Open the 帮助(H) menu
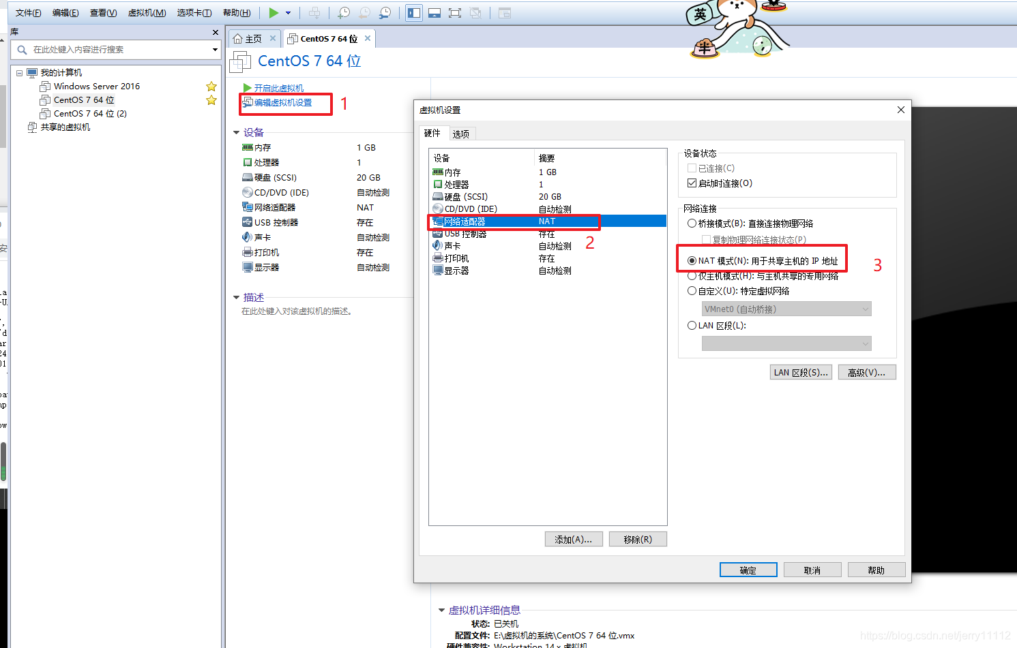The width and height of the screenshot is (1017, 648). point(237,13)
